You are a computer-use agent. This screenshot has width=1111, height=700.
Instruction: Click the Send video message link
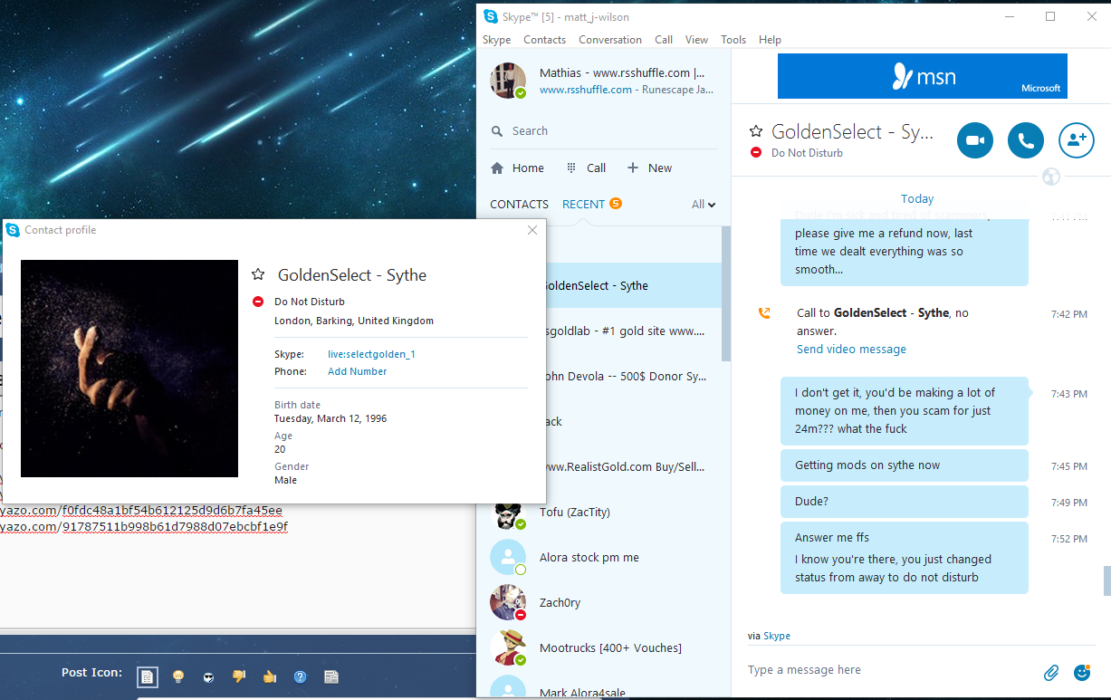851,349
